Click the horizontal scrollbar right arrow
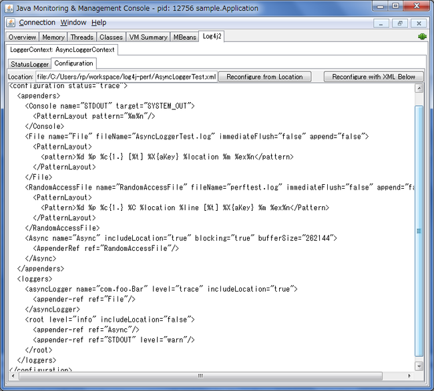Image resolution: width=434 pixels, height=391 pixels. [x=409, y=376]
